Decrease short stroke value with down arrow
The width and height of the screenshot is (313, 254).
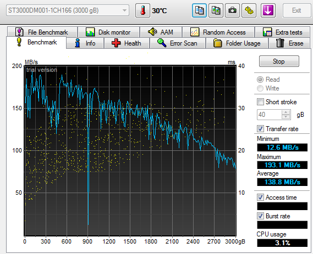click(286, 117)
